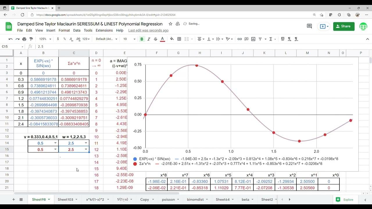
Task: Open the vertical align dropdown
Action: coord(210,39)
